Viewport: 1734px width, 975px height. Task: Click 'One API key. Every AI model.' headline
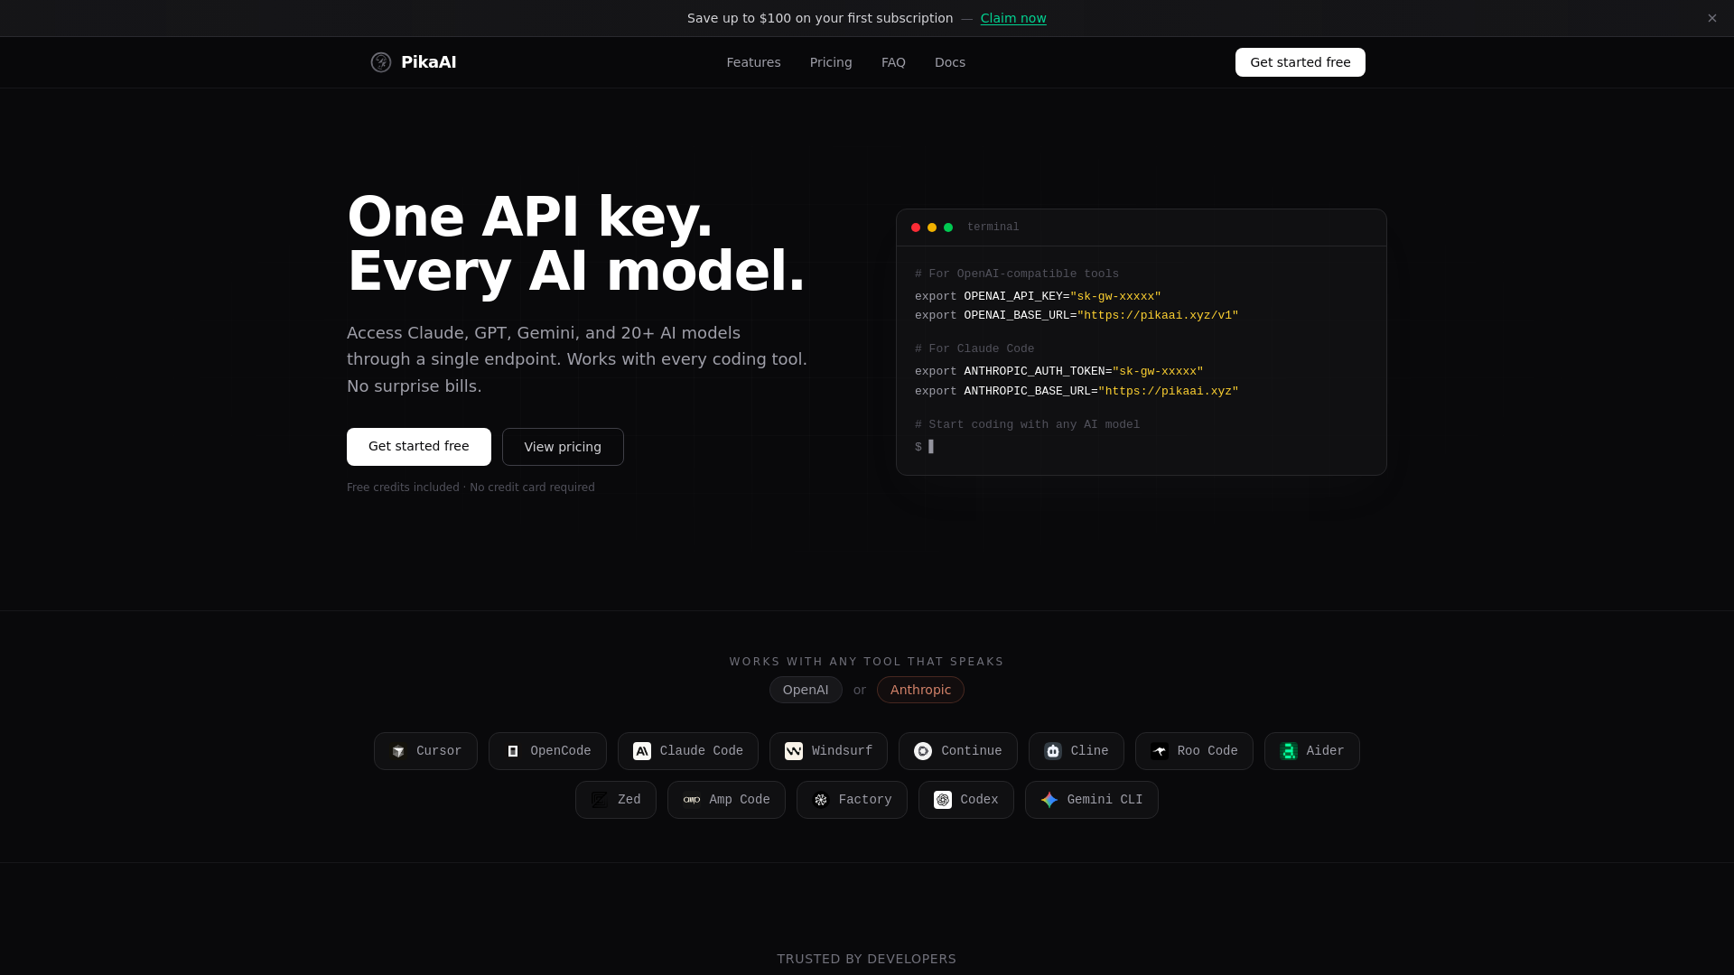576,244
